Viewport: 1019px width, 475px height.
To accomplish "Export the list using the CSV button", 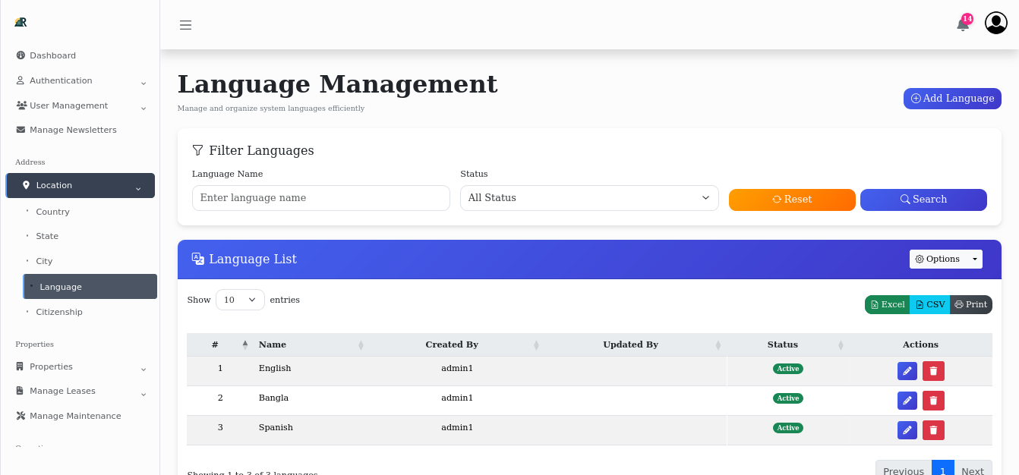I will pos(929,304).
